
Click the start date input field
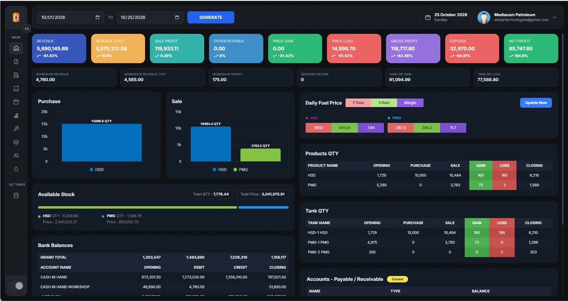pos(71,17)
